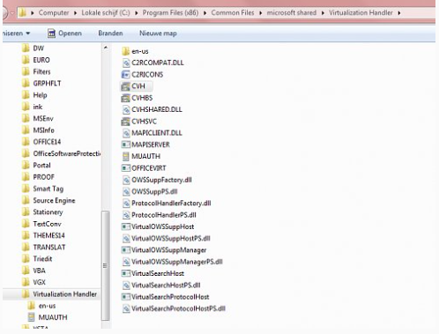Click the Openen toolbar button
Screen dimensions: 439x334
64,33
